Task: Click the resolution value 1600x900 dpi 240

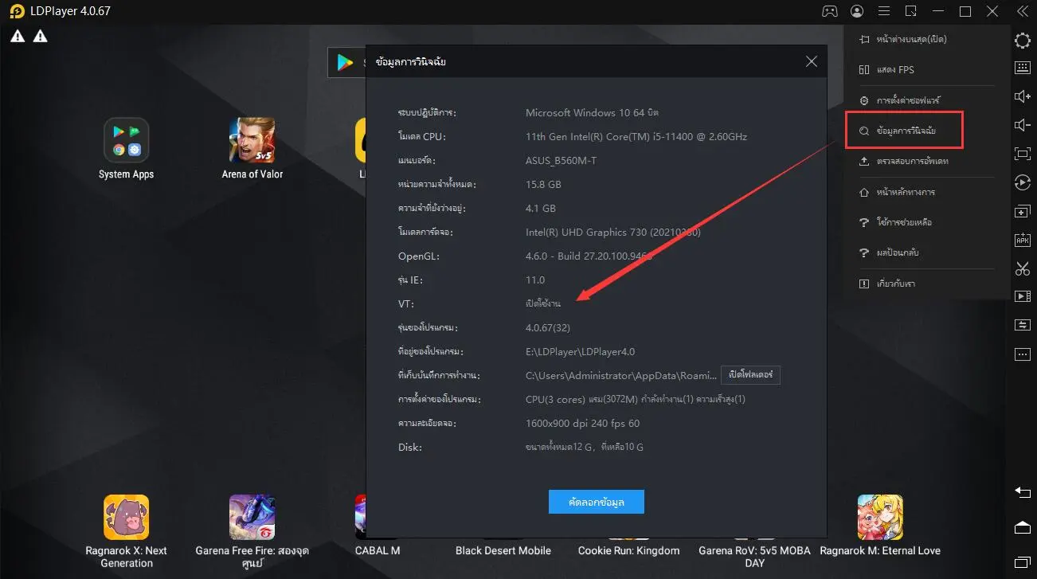Action: [x=583, y=424]
